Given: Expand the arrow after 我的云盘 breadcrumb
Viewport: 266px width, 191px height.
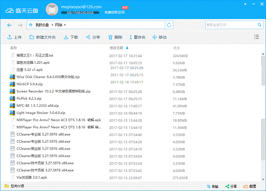Looking at the screenshot, I should [52, 25].
